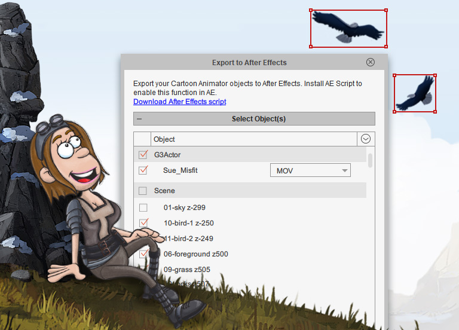The height and width of the screenshot is (330, 459).
Task: Select the 06-foreground z500 row label
Action: tap(195, 254)
